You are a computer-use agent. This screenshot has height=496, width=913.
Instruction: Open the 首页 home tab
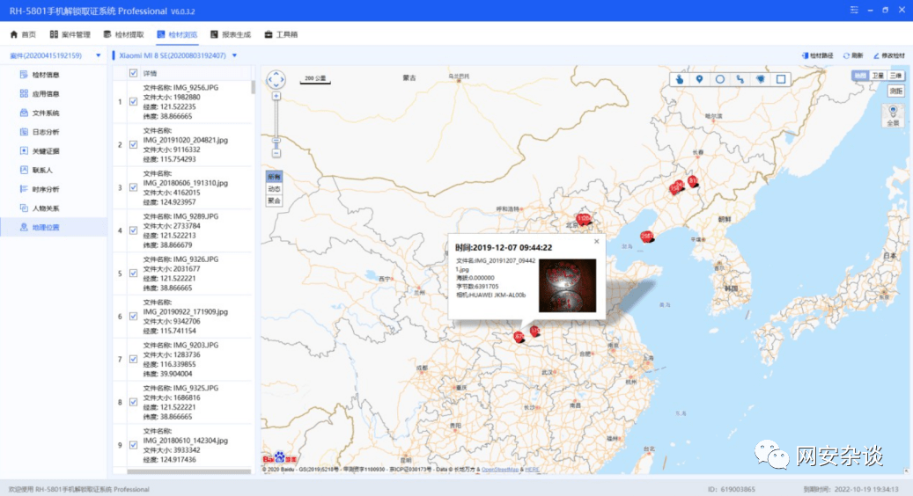[x=23, y=35]
